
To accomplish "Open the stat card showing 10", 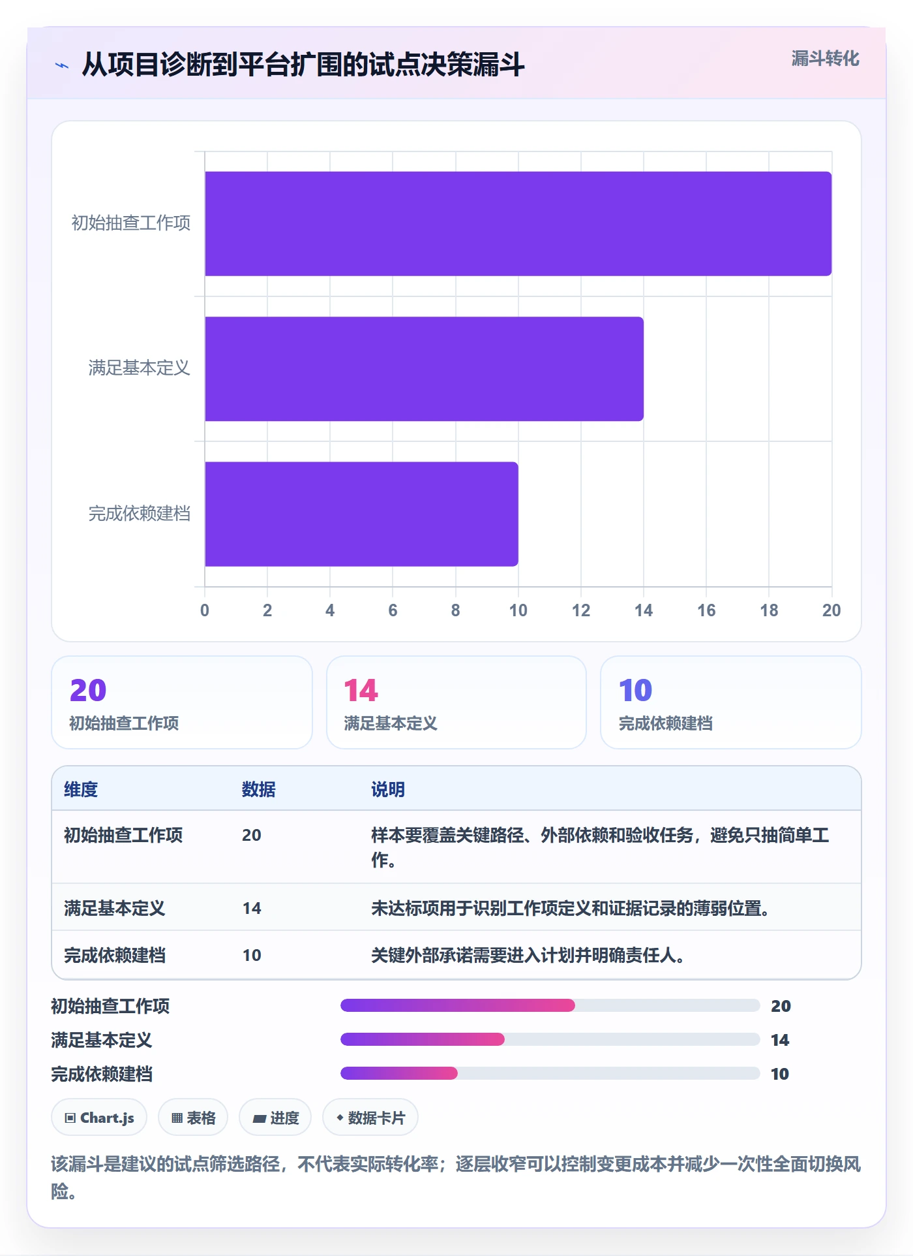I will pyautogui.click(x=731, y=702).
